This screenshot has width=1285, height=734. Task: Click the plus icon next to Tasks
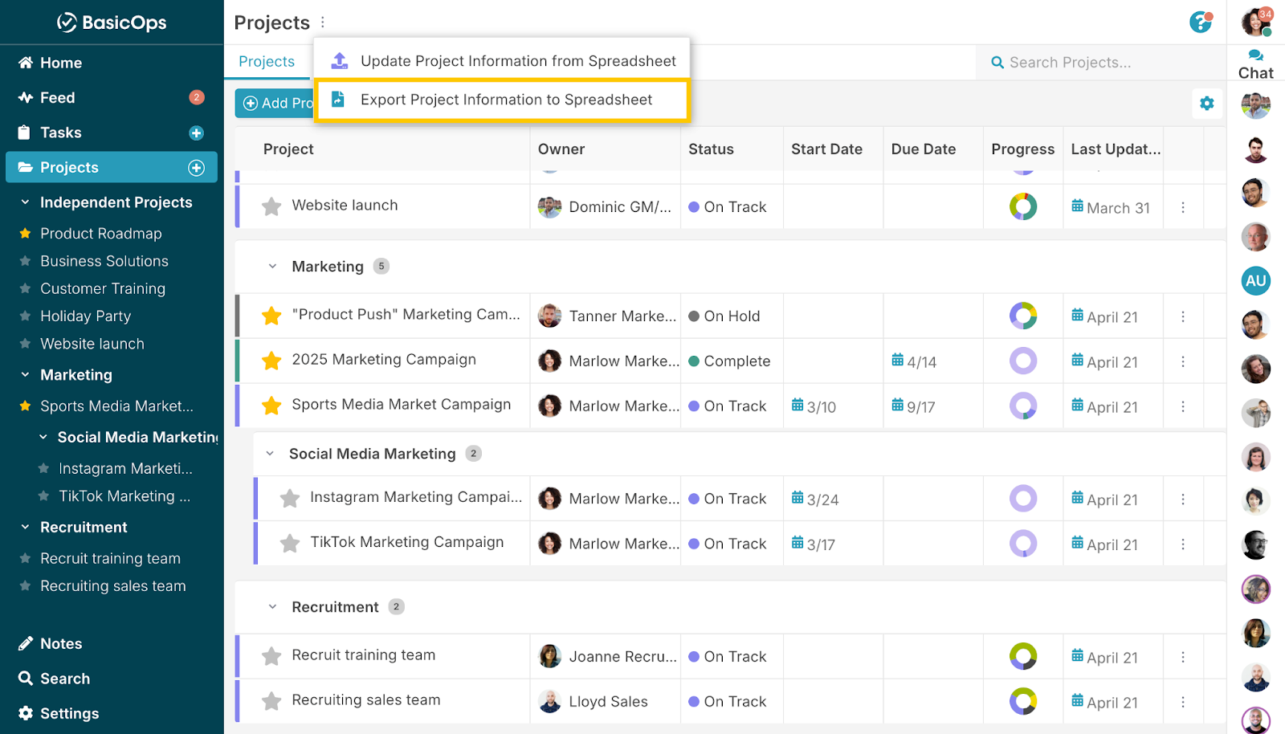coord(196,133)
